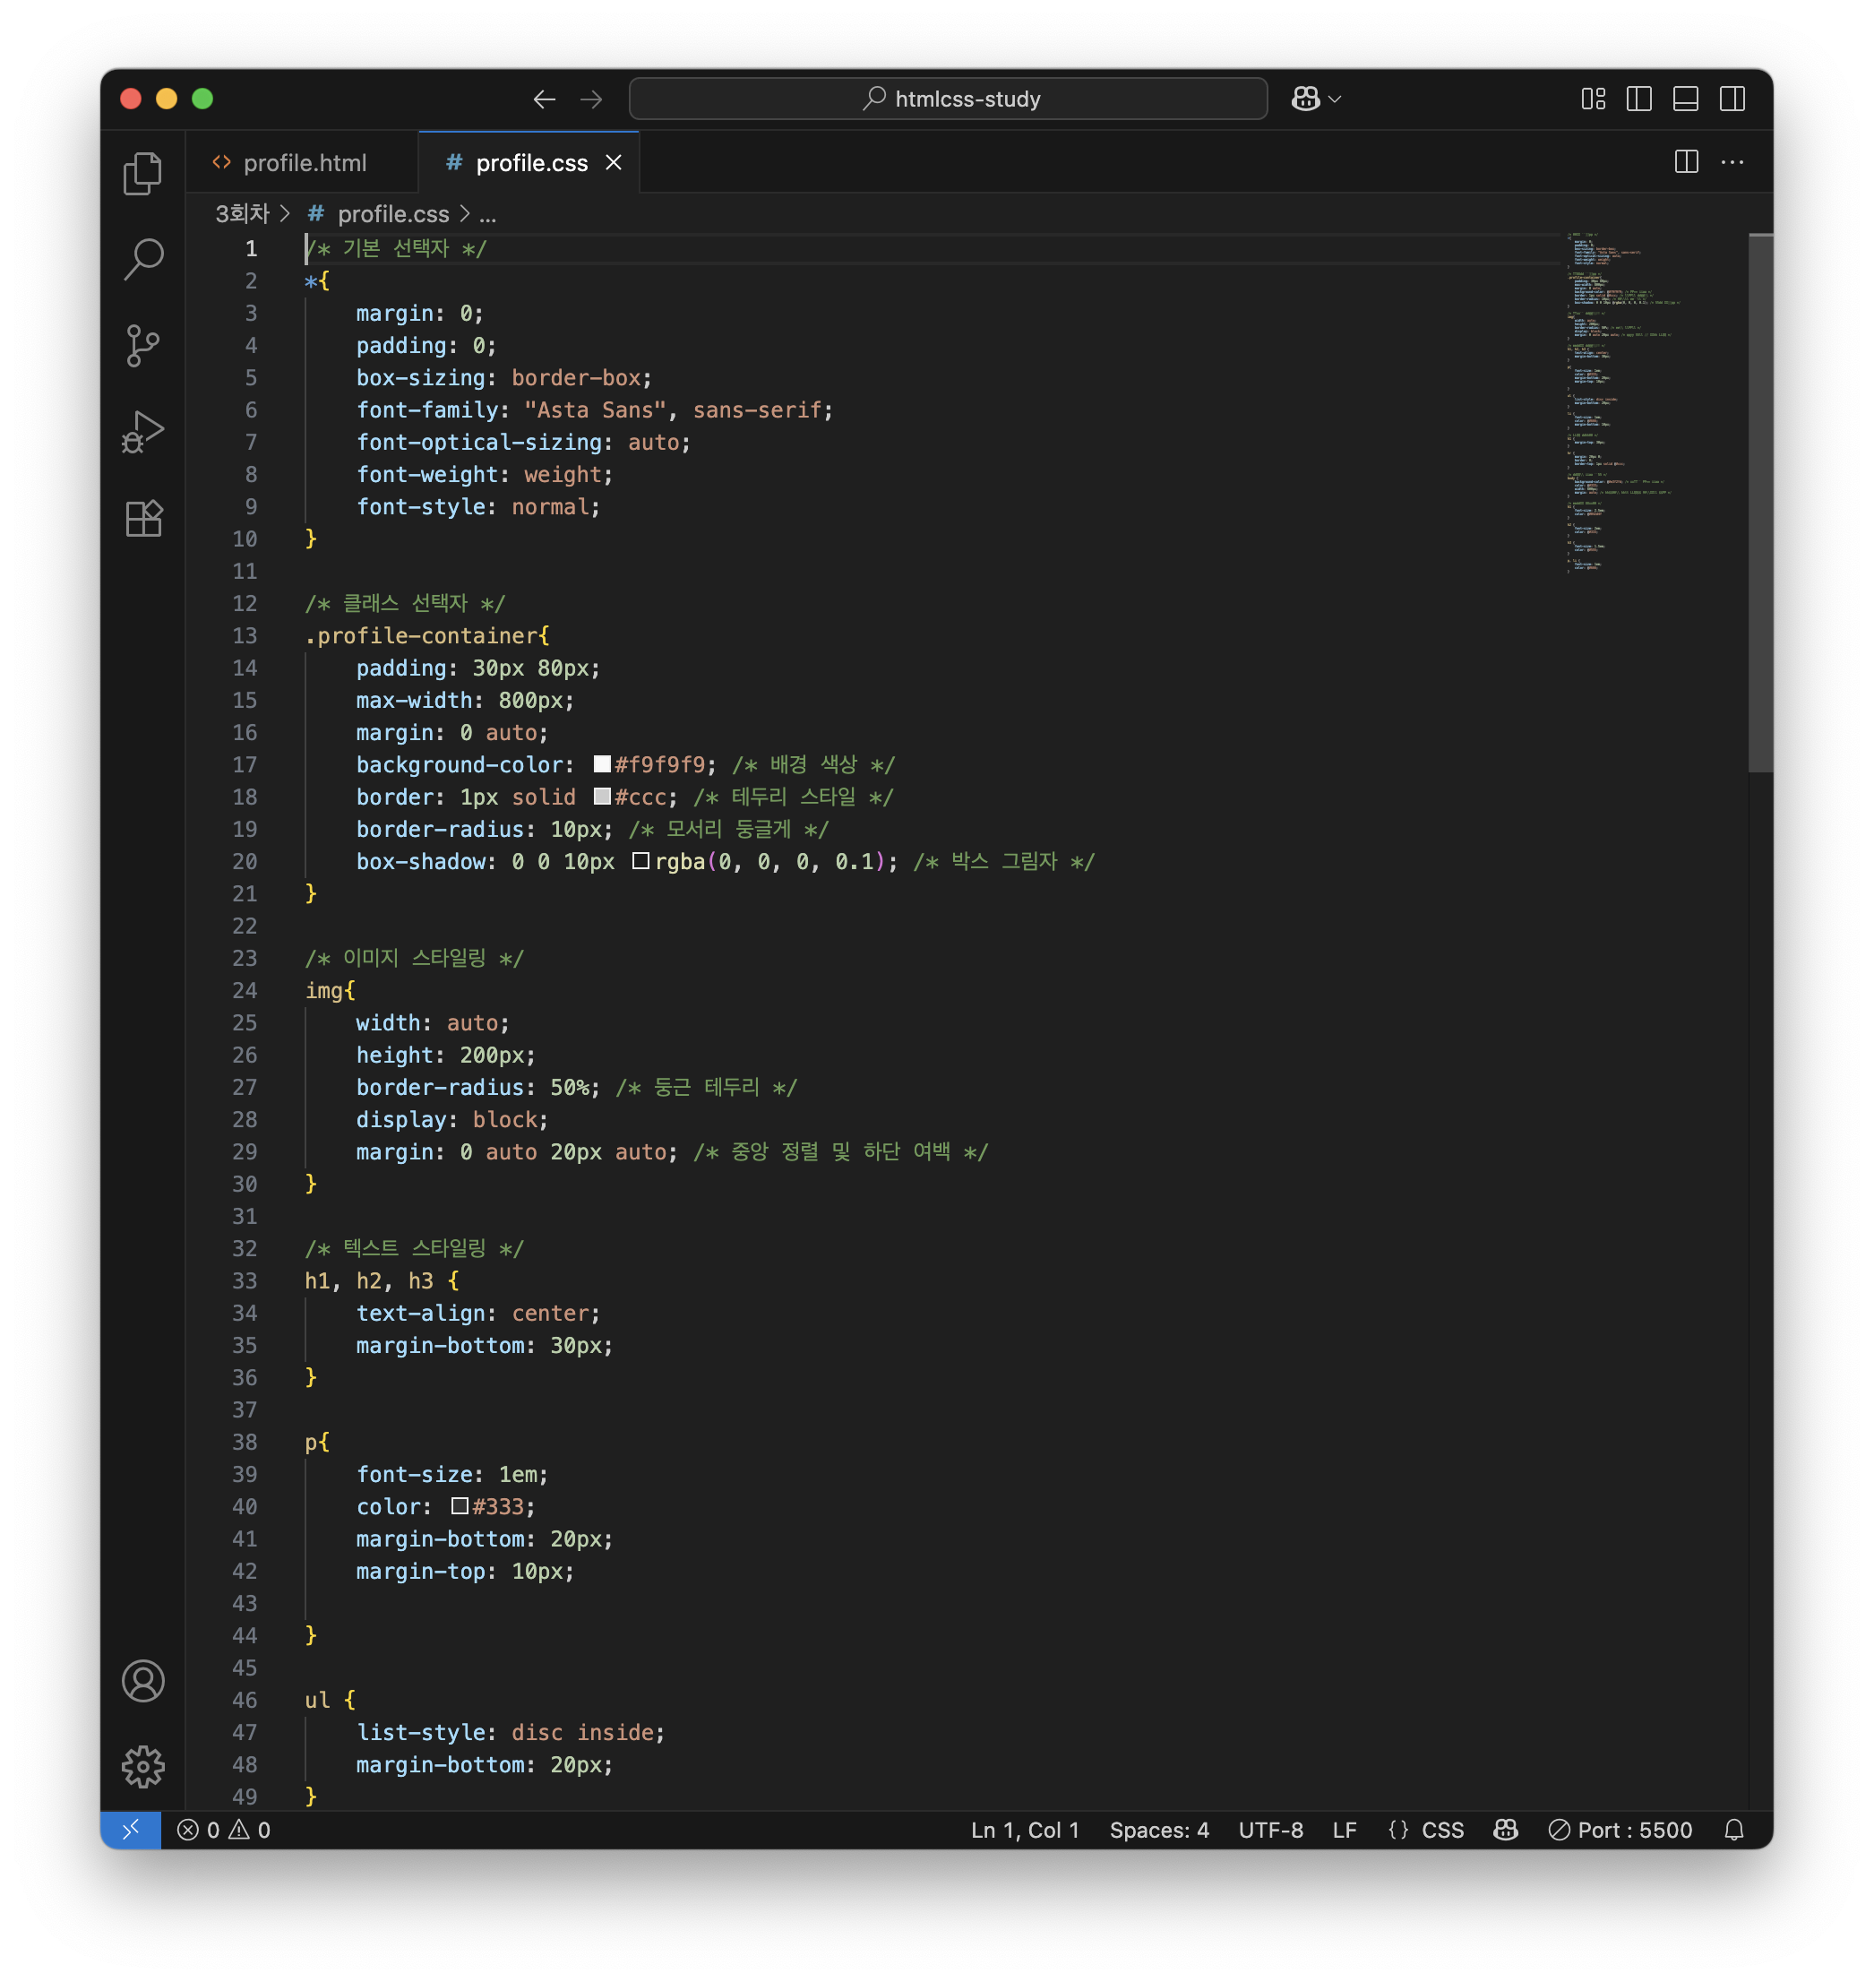Click Port : 5500 Live Server button
The width and height of the screenshot is (1874, 1982).
point(1620,1829)
